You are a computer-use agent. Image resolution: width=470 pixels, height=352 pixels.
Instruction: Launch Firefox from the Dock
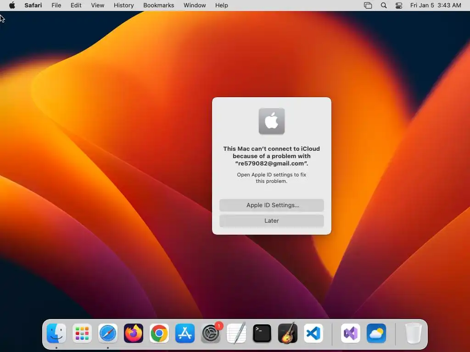click(134, 333)
